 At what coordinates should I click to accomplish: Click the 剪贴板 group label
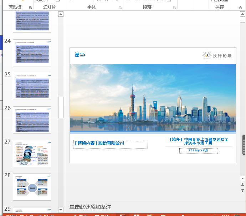(15, 7)
